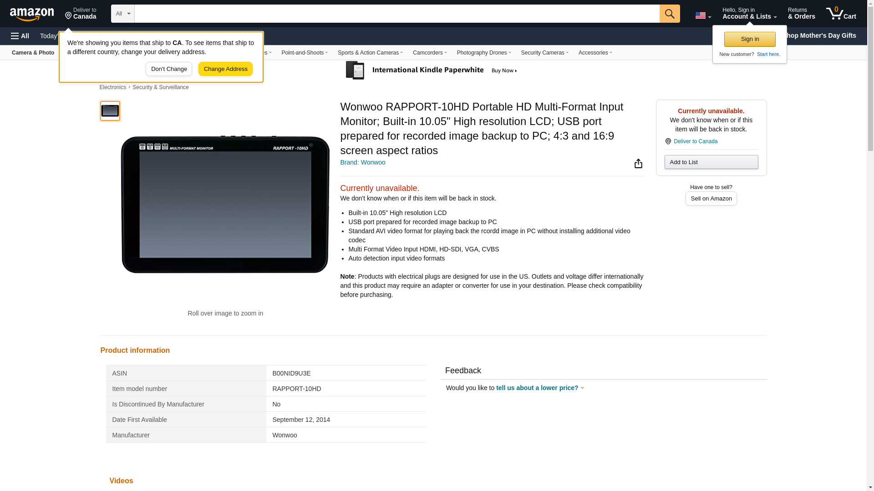Image resolution: width=874 pixels, height=491 pixels.
Task: Select the product thumbnail image
Action: 110,111
